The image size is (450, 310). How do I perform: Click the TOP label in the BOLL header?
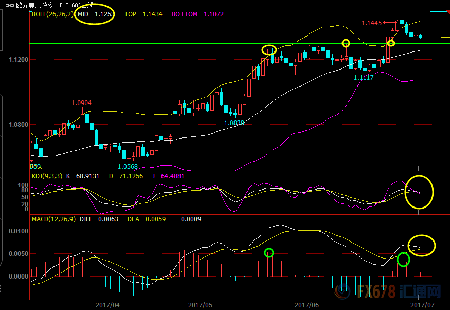tap(130, 14)
